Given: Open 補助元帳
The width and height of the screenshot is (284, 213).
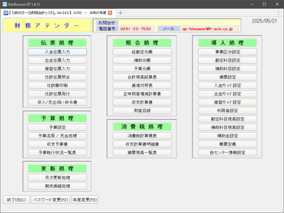Looking at the screenshot, I should pos(142,60).
